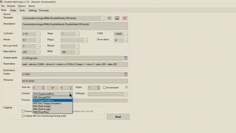Click the add new template icon
236x133 pixels.
pyautogui.click(x=110, y=18)
